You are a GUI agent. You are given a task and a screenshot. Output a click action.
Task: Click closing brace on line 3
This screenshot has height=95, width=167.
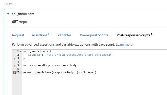pyautogui.click(x=24, y=58)
